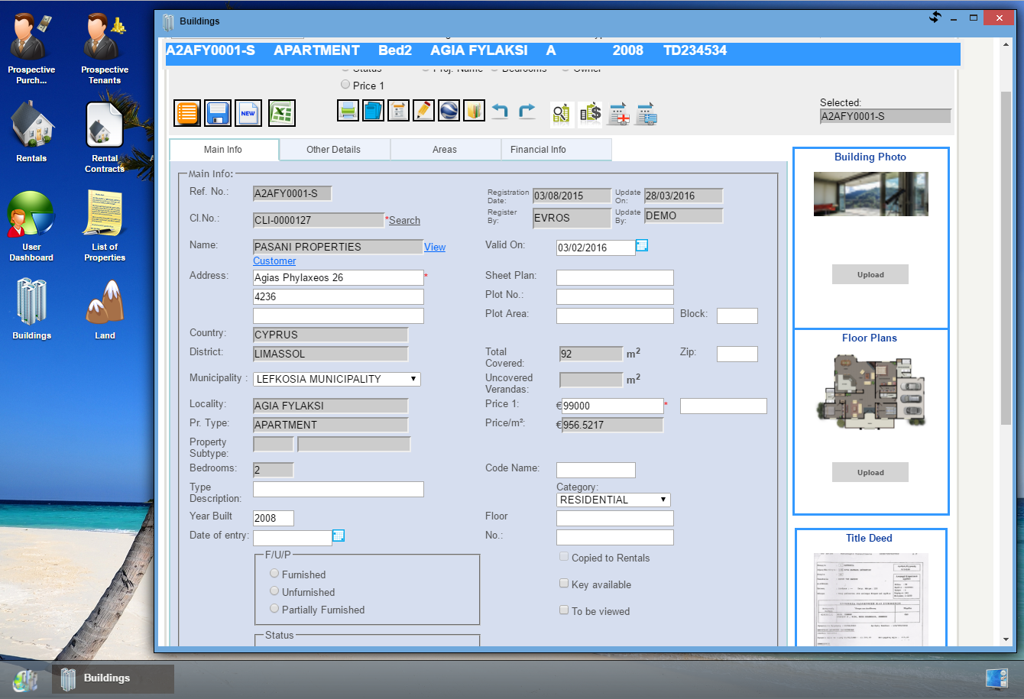
Task: Select the Furnished radio option
Action: click(x=274, y=574)
